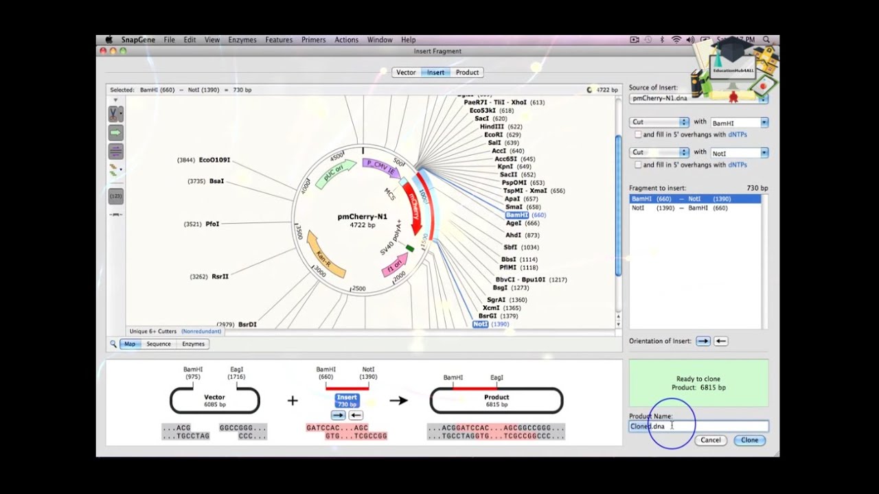Viewport: 879px width, 494px height.
Task: Click Spotlight search icon in menu bar
Action: coord(766,40)
